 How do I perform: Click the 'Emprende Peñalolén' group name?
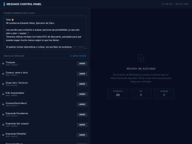click(x=16, y=134)
